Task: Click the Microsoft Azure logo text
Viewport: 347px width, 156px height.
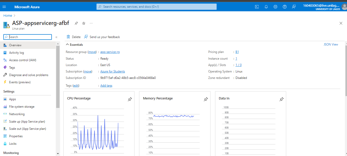Action: pos(27,7)
